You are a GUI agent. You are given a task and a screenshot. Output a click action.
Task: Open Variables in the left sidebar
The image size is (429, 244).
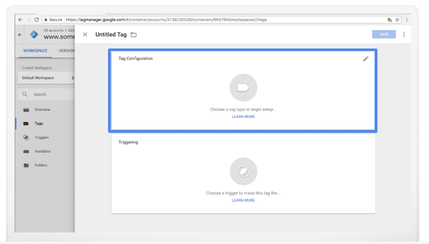pos(42,152)
